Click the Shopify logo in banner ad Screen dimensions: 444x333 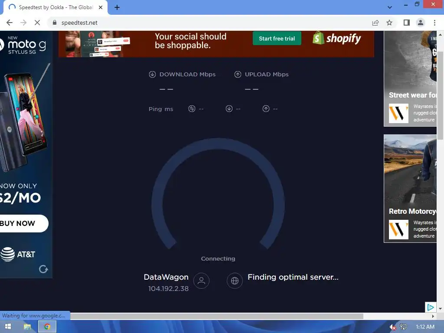point(336,38)
